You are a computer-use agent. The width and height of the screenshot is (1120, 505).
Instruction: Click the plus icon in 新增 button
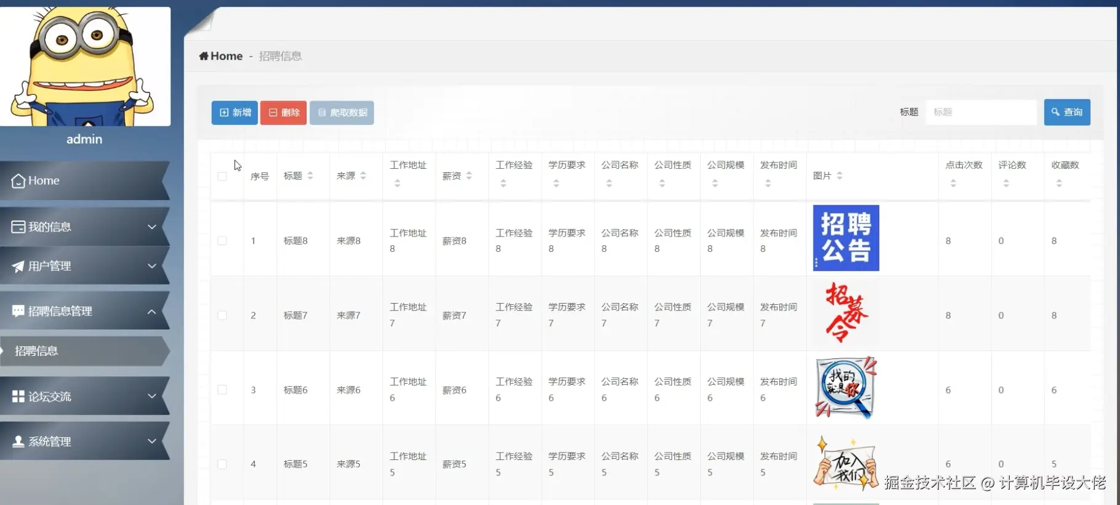[224, 113]
